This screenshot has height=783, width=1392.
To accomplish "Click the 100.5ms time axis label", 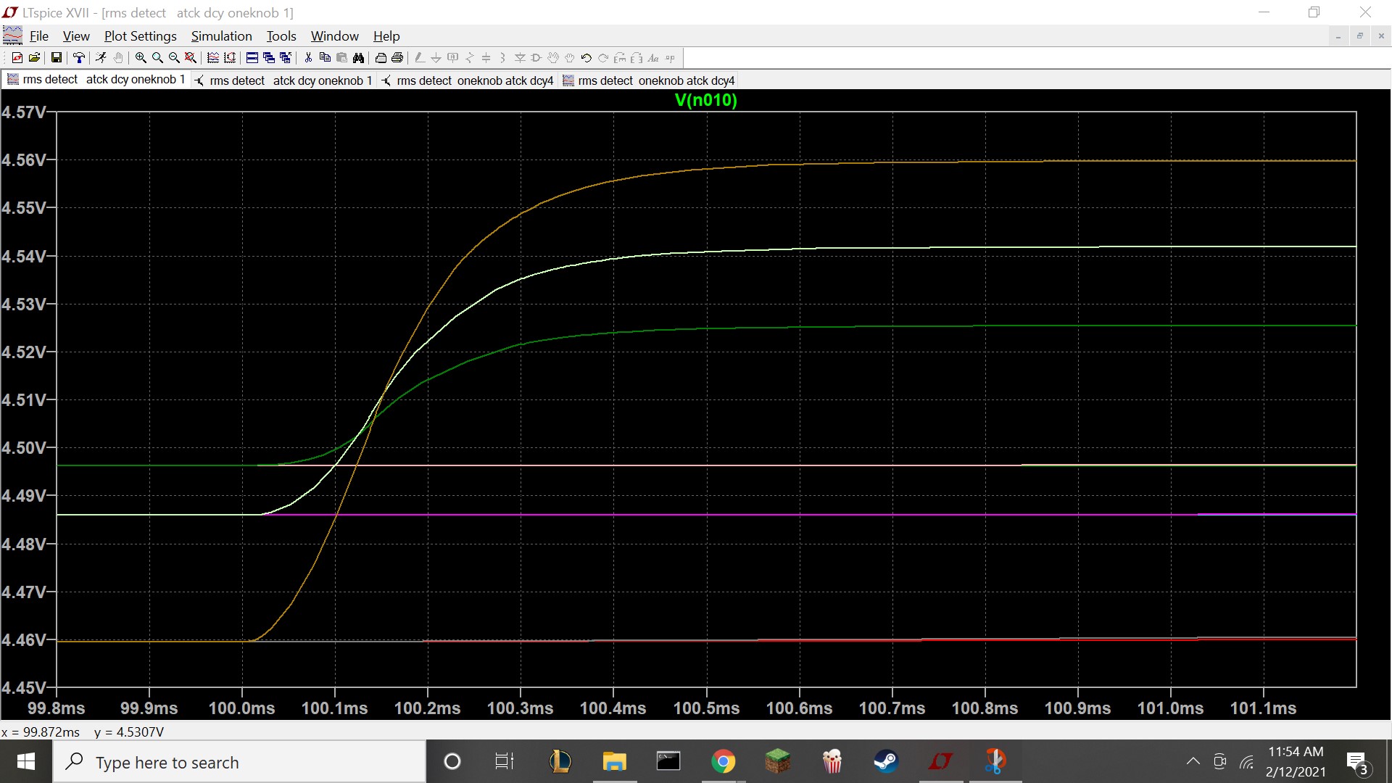I will [x=706, y=708].
